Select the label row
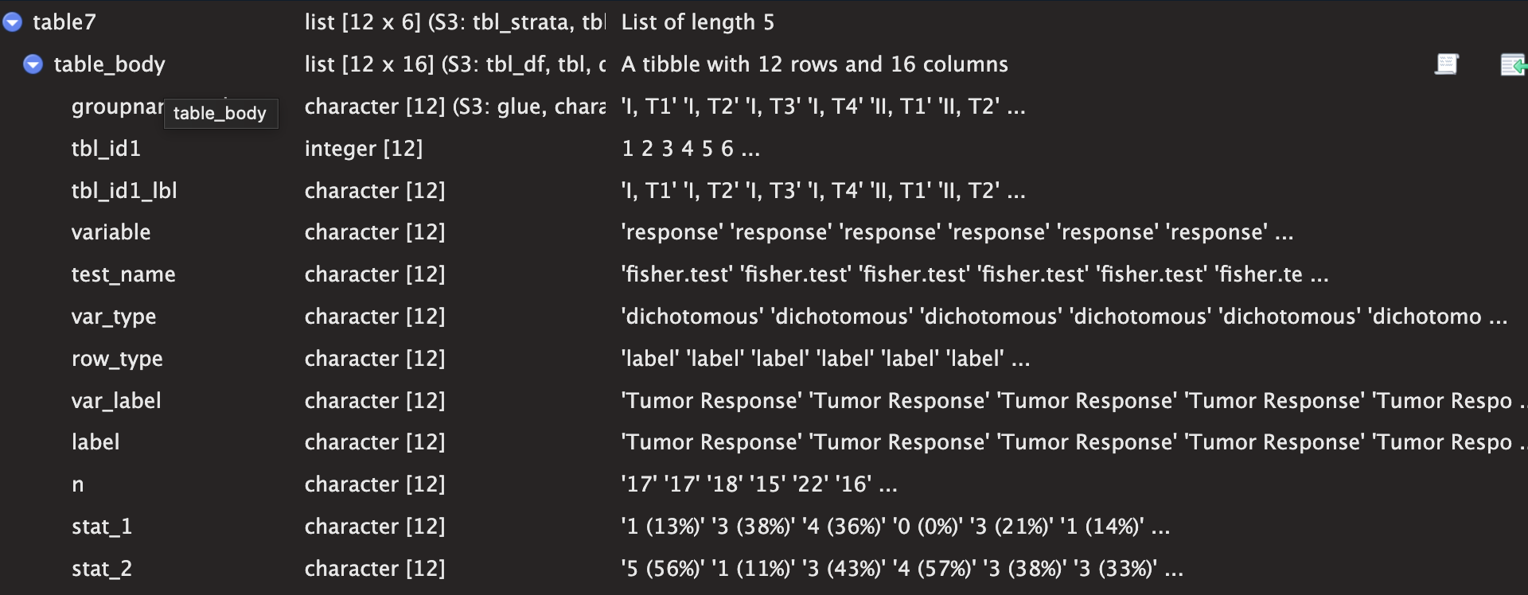The image size is (1528, 595). pyautogui.click(x=764, y=442)
